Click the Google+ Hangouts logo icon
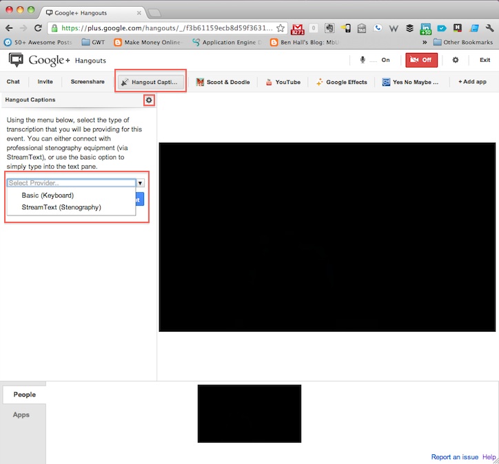This screenshot has width=499, height=464. (x=16, y=60)
